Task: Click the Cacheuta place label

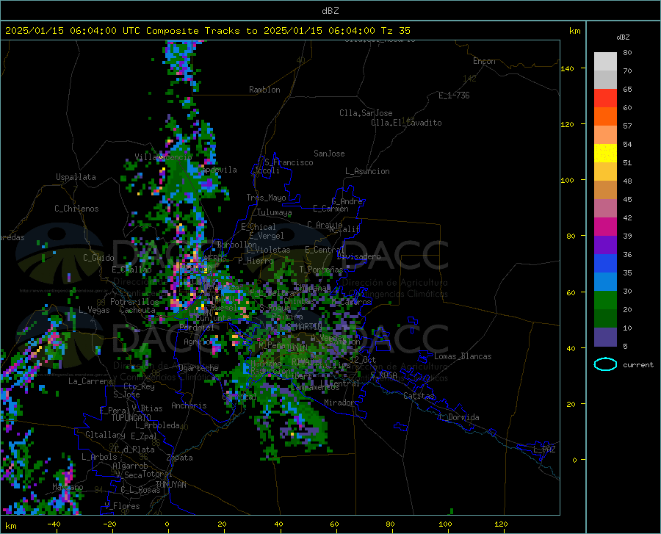Action: 137,310
